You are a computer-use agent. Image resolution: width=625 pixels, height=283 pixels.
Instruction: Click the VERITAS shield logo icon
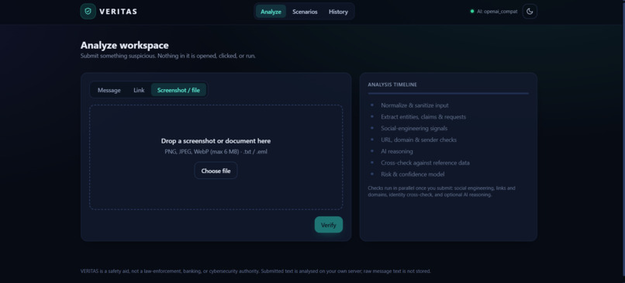click(88, 12)
